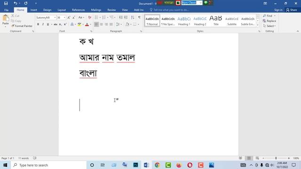Apply the Title style
Image resolution: width=301 pixels, height=169 pixels.
(216, 21)
